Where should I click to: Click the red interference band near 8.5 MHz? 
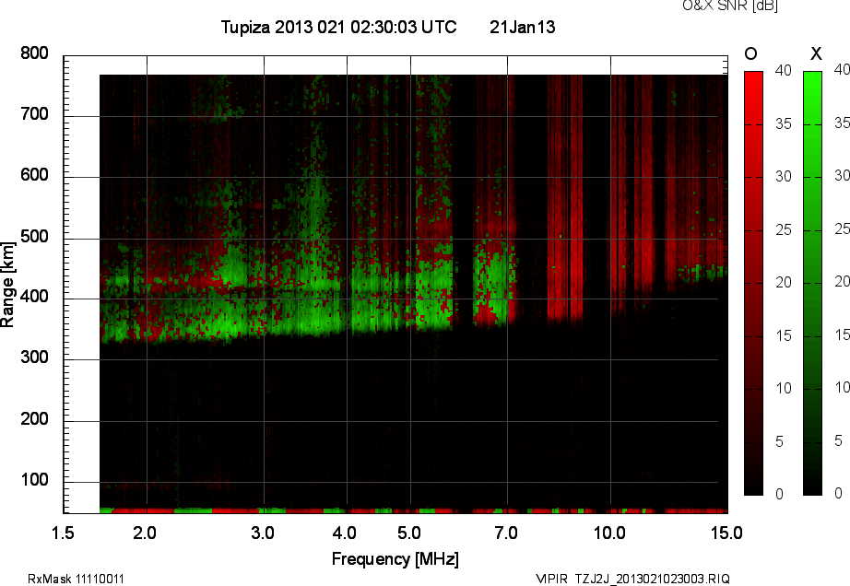click(x=565, y=198)
